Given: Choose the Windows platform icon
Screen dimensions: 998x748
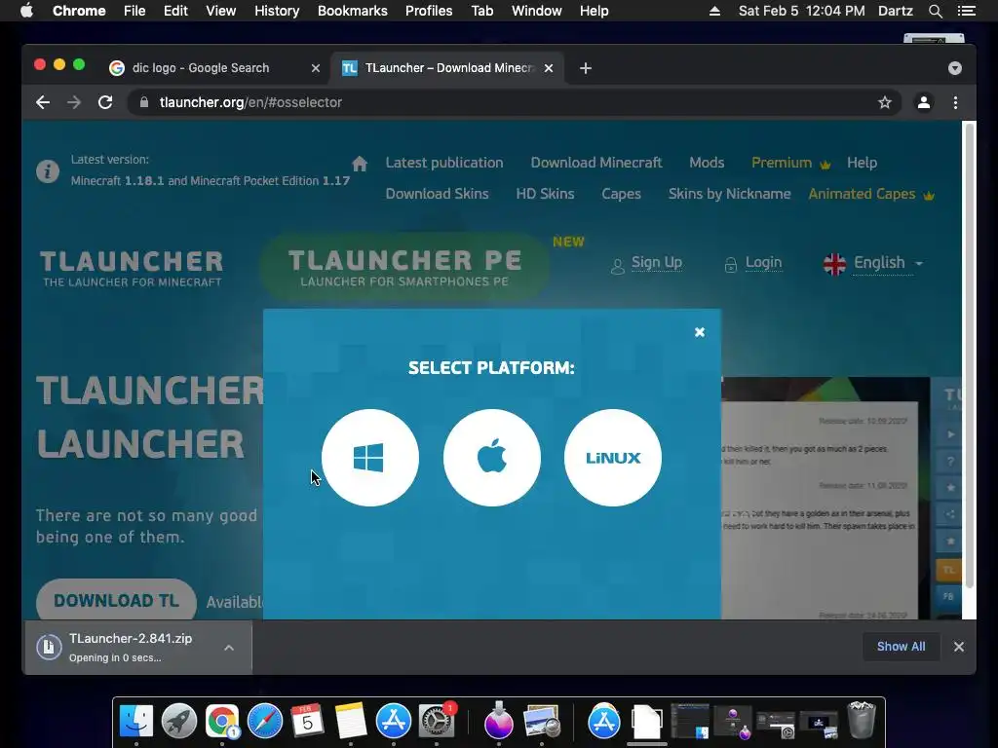Looking at the screenshot, I should point(369,458).
